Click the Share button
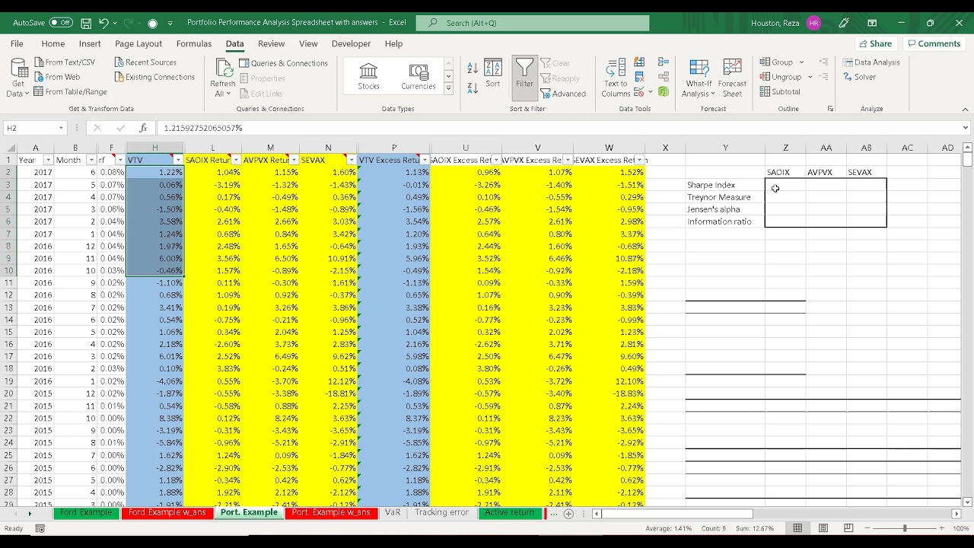This screenshot has width=974, height=548. 874,43
